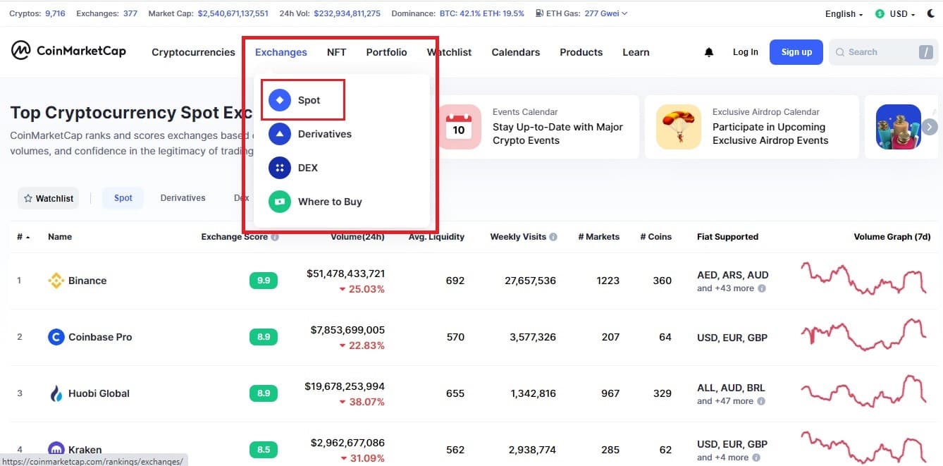Click Binance volume $51,478,433,721
The image size is (943, 466).
[x=345, y=274]
